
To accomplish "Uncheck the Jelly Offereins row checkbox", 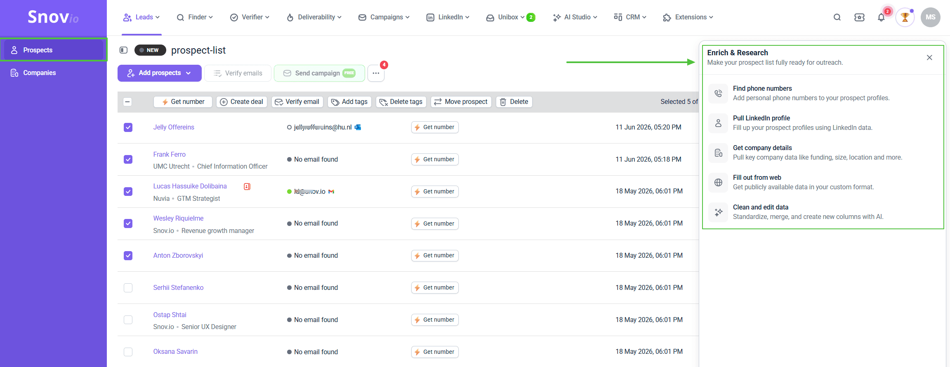I will tap(128, 127).
